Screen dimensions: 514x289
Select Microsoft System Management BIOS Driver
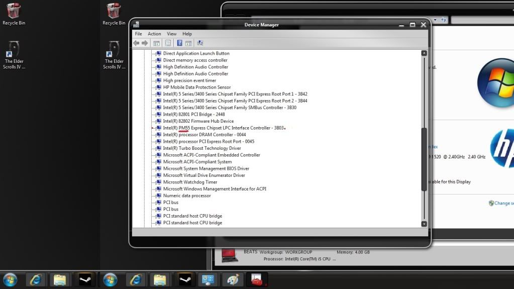[206, 168]
